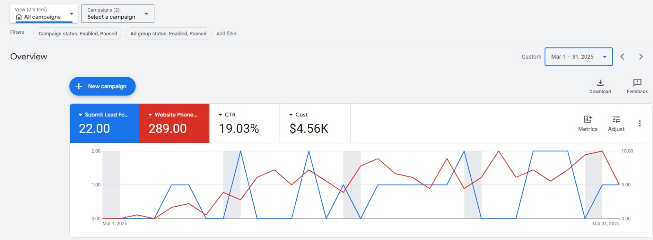
Task: Click the $4.56K Cost value
Action: 309,129
